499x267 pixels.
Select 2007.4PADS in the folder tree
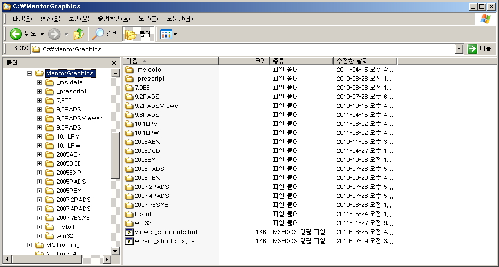click(x=73, y=209)
